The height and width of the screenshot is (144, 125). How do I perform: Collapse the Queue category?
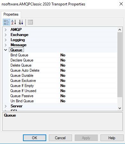[6, 50]
